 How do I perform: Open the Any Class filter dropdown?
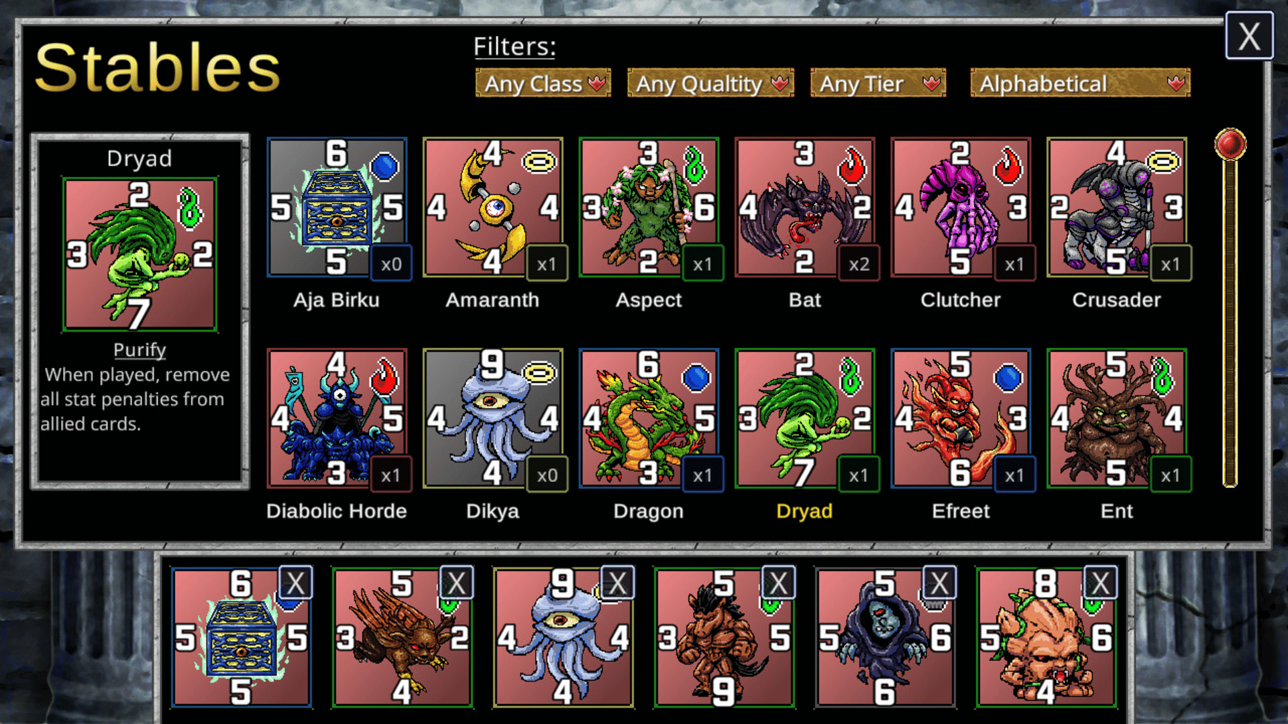tap(543, 83)
